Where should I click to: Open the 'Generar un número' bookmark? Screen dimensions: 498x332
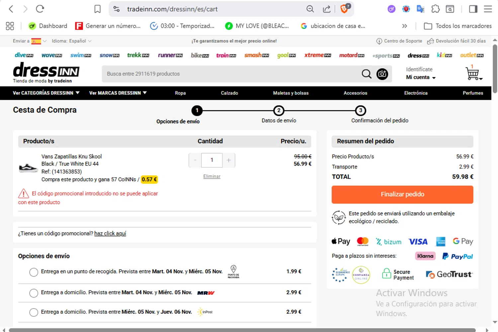click(108, 26)
